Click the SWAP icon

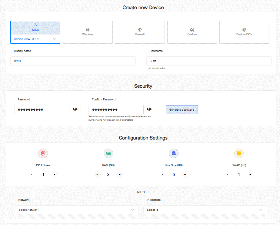pyautogui.click(x=239, y=153)
